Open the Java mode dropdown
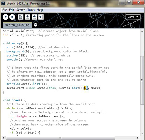 (x=133, y=17)
